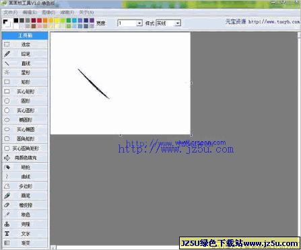Select the 用颜色填充 paint bucket fill tool
Viewport: 301px width, 250px height.
point(25,158)
